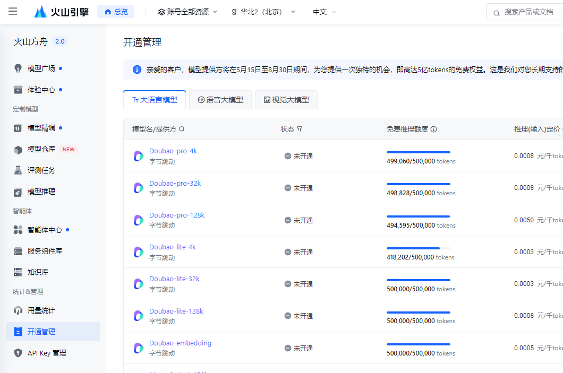563x373 pixels.
Task: Click the Doubao-pro-4k model logo icon
Action: click(x=139, y=156)
